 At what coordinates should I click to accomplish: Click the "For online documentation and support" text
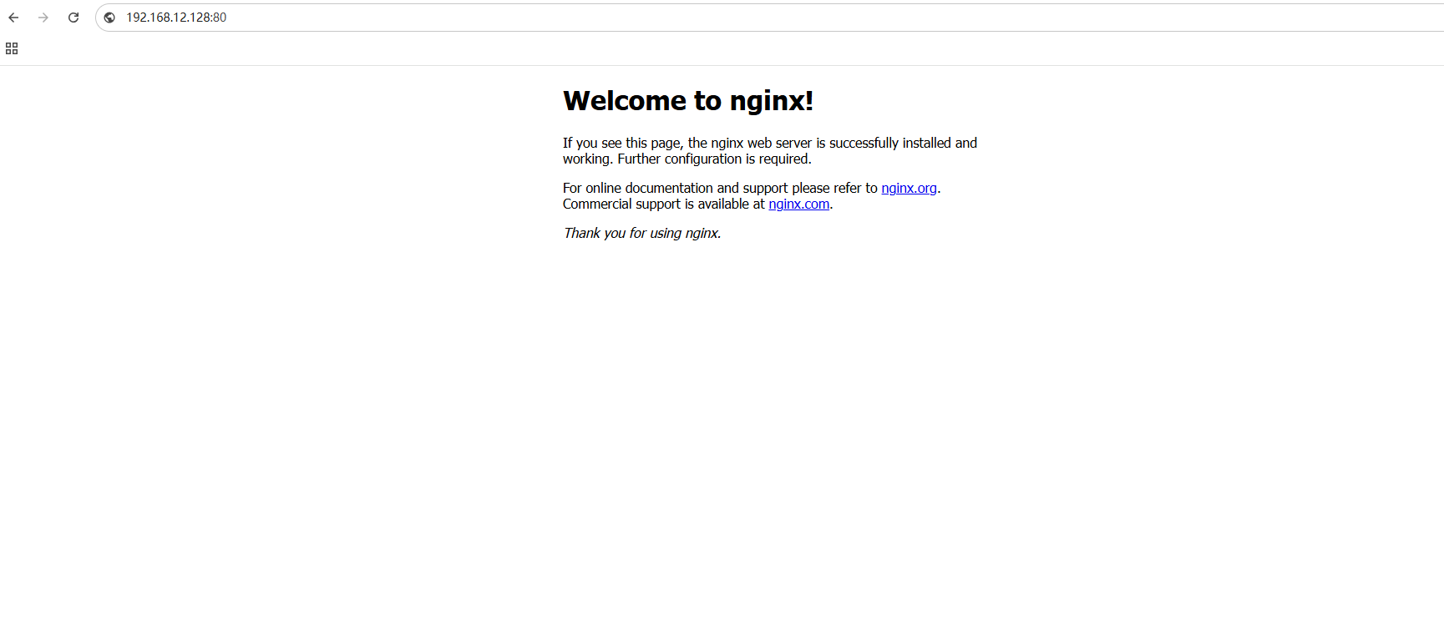click(675, 189)
